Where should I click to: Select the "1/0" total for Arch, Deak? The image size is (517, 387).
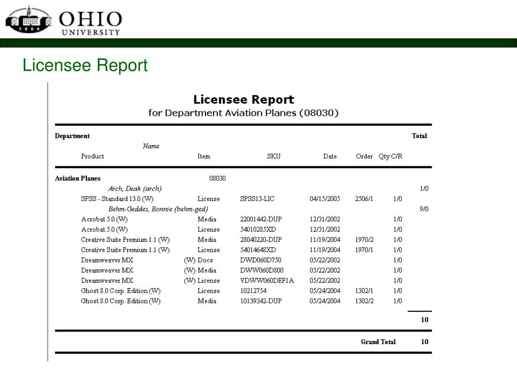(x=424, y=188)
